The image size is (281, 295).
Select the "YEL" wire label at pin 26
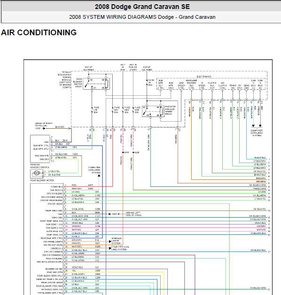click(x=74, y=271)
